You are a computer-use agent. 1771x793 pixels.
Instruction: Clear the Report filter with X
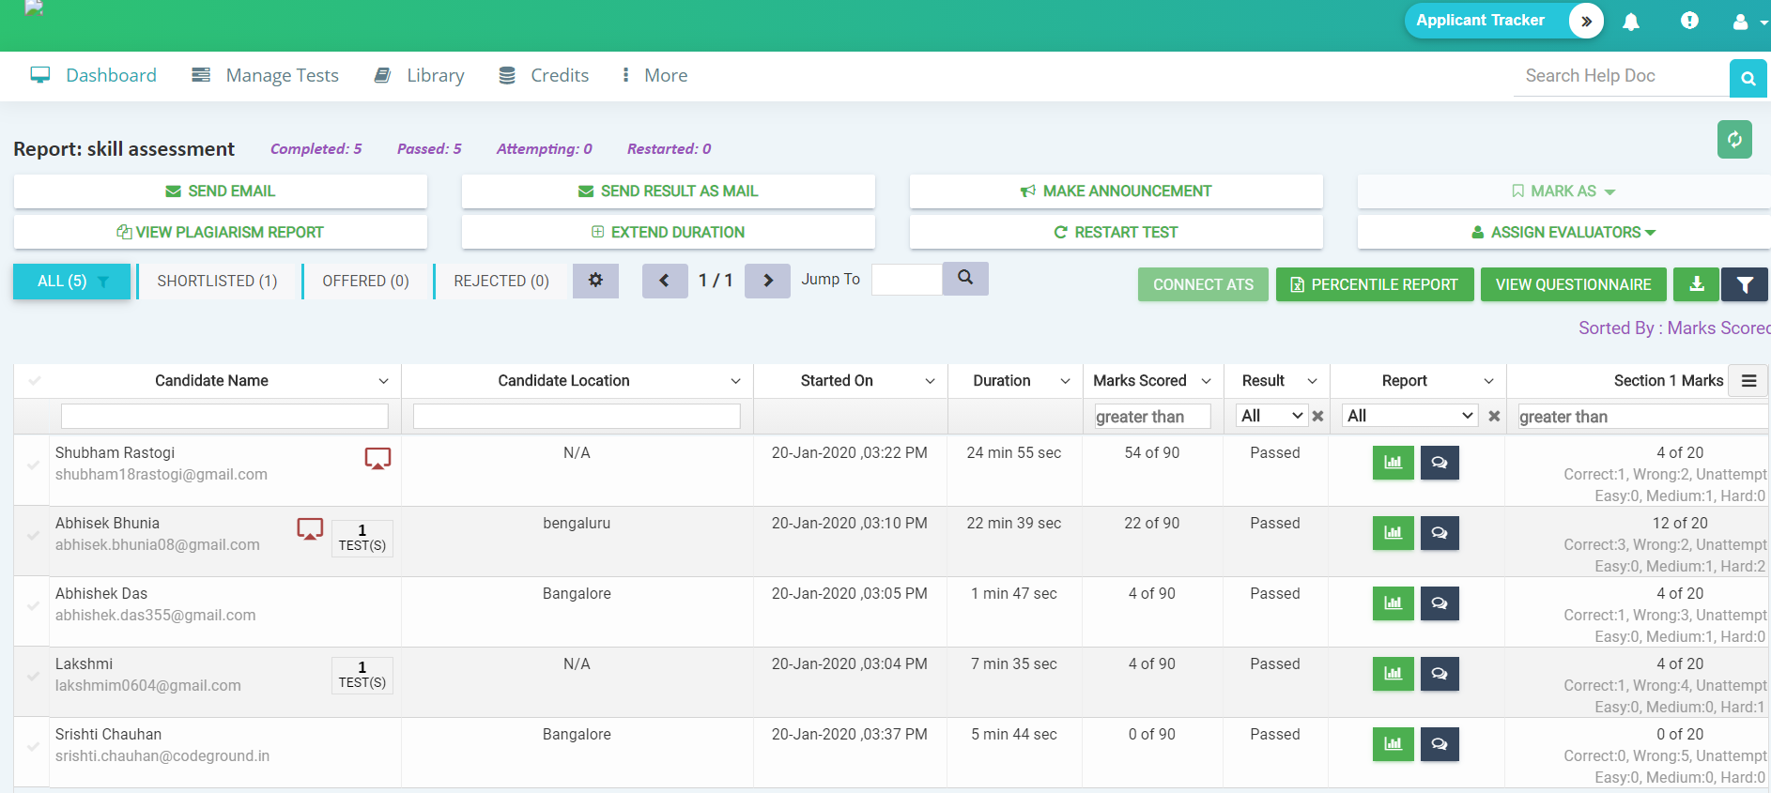click(1494, 416)
